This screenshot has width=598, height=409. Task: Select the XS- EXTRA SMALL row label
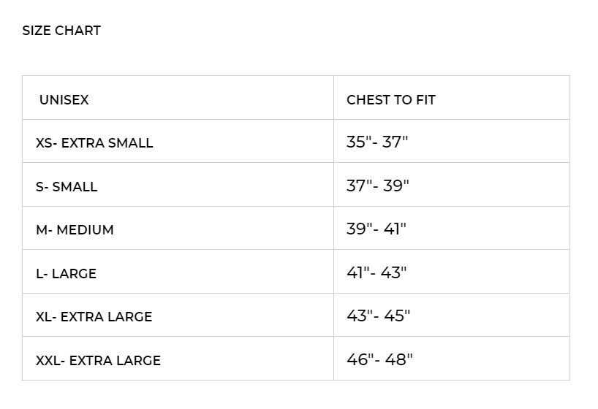coord(94,143)
